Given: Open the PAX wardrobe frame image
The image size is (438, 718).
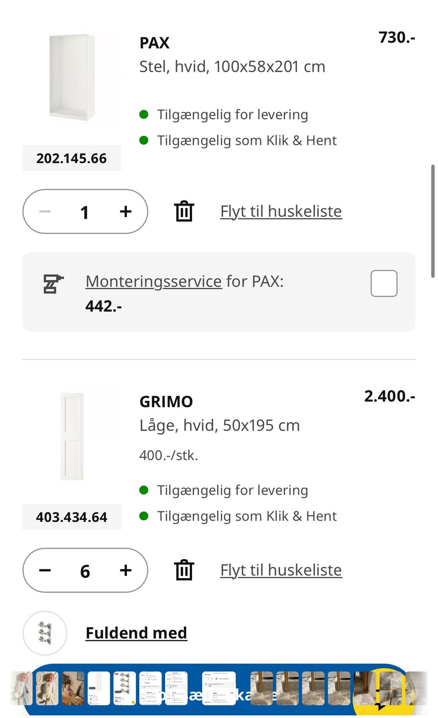Looking at the screenshot, I should [x=72, y=78].
